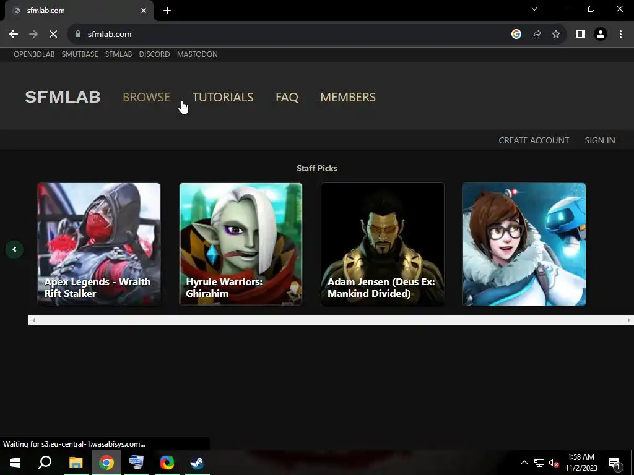Select the sfmlab.com browser tab
The image size is (634, 475).
tap(79, 11)
